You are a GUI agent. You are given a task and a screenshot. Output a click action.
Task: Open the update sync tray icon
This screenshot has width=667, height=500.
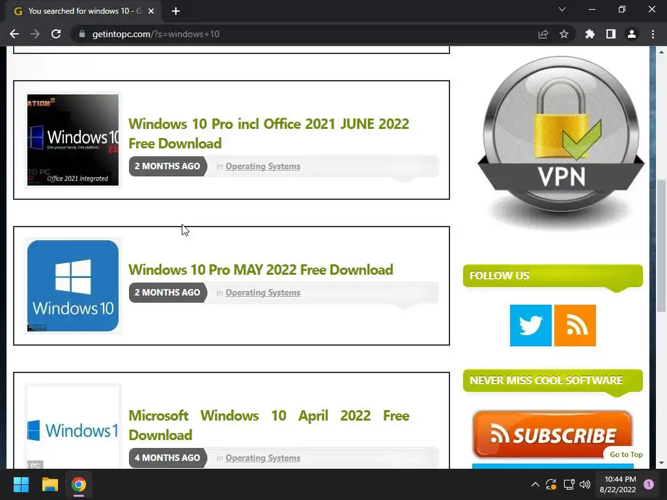[x=551, y=484]
